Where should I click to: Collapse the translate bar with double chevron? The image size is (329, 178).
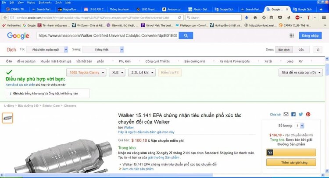click(318, 50)
